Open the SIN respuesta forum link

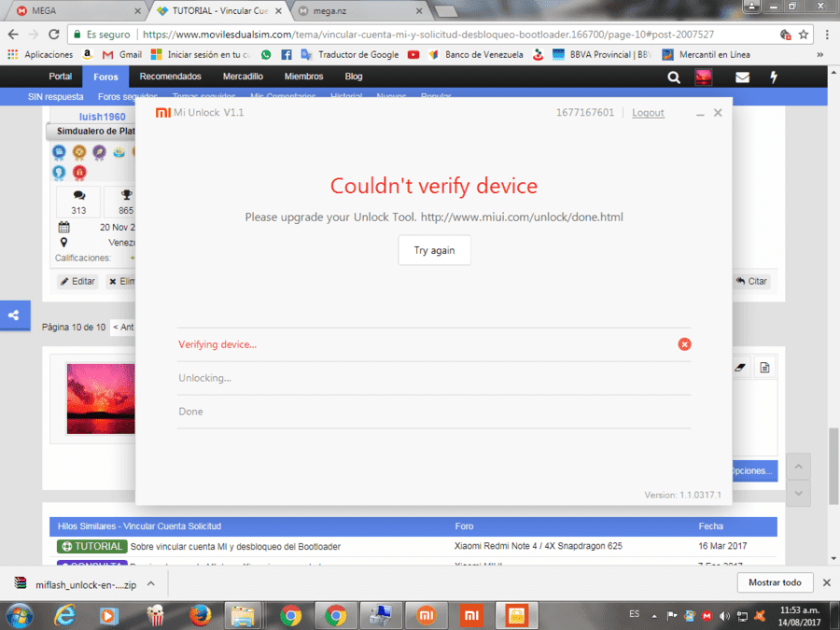(x=56, y=97)
